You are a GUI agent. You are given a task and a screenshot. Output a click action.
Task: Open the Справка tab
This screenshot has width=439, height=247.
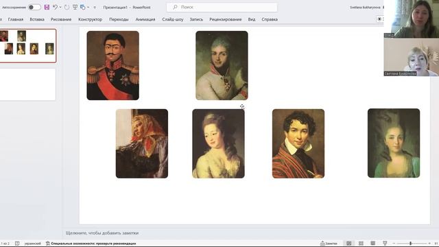click(x=270, y=19)
